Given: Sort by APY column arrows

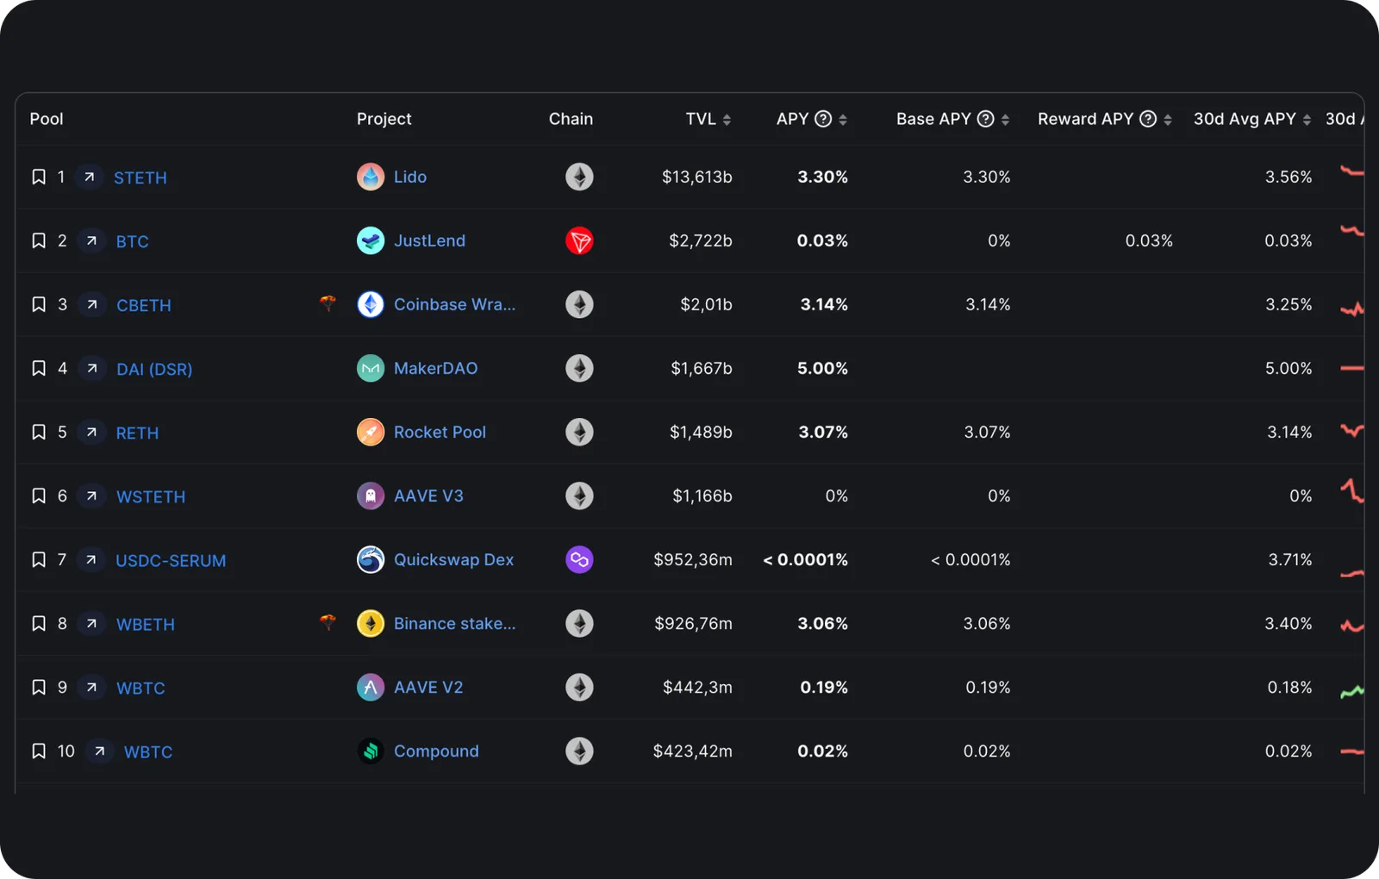Looking at the screenshot, I should coord(843,120).
